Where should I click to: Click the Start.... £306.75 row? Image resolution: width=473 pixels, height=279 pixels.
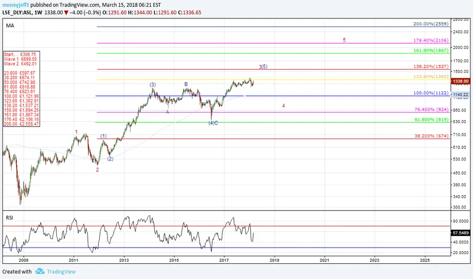coord(20,55)
